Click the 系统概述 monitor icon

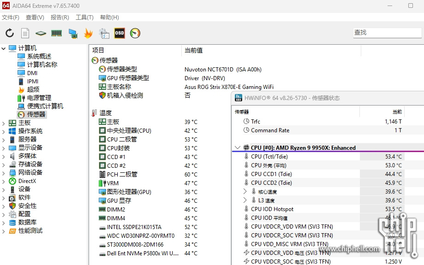coord(21,56)
